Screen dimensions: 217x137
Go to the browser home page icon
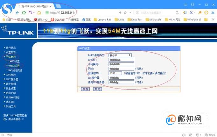[39, 13]
